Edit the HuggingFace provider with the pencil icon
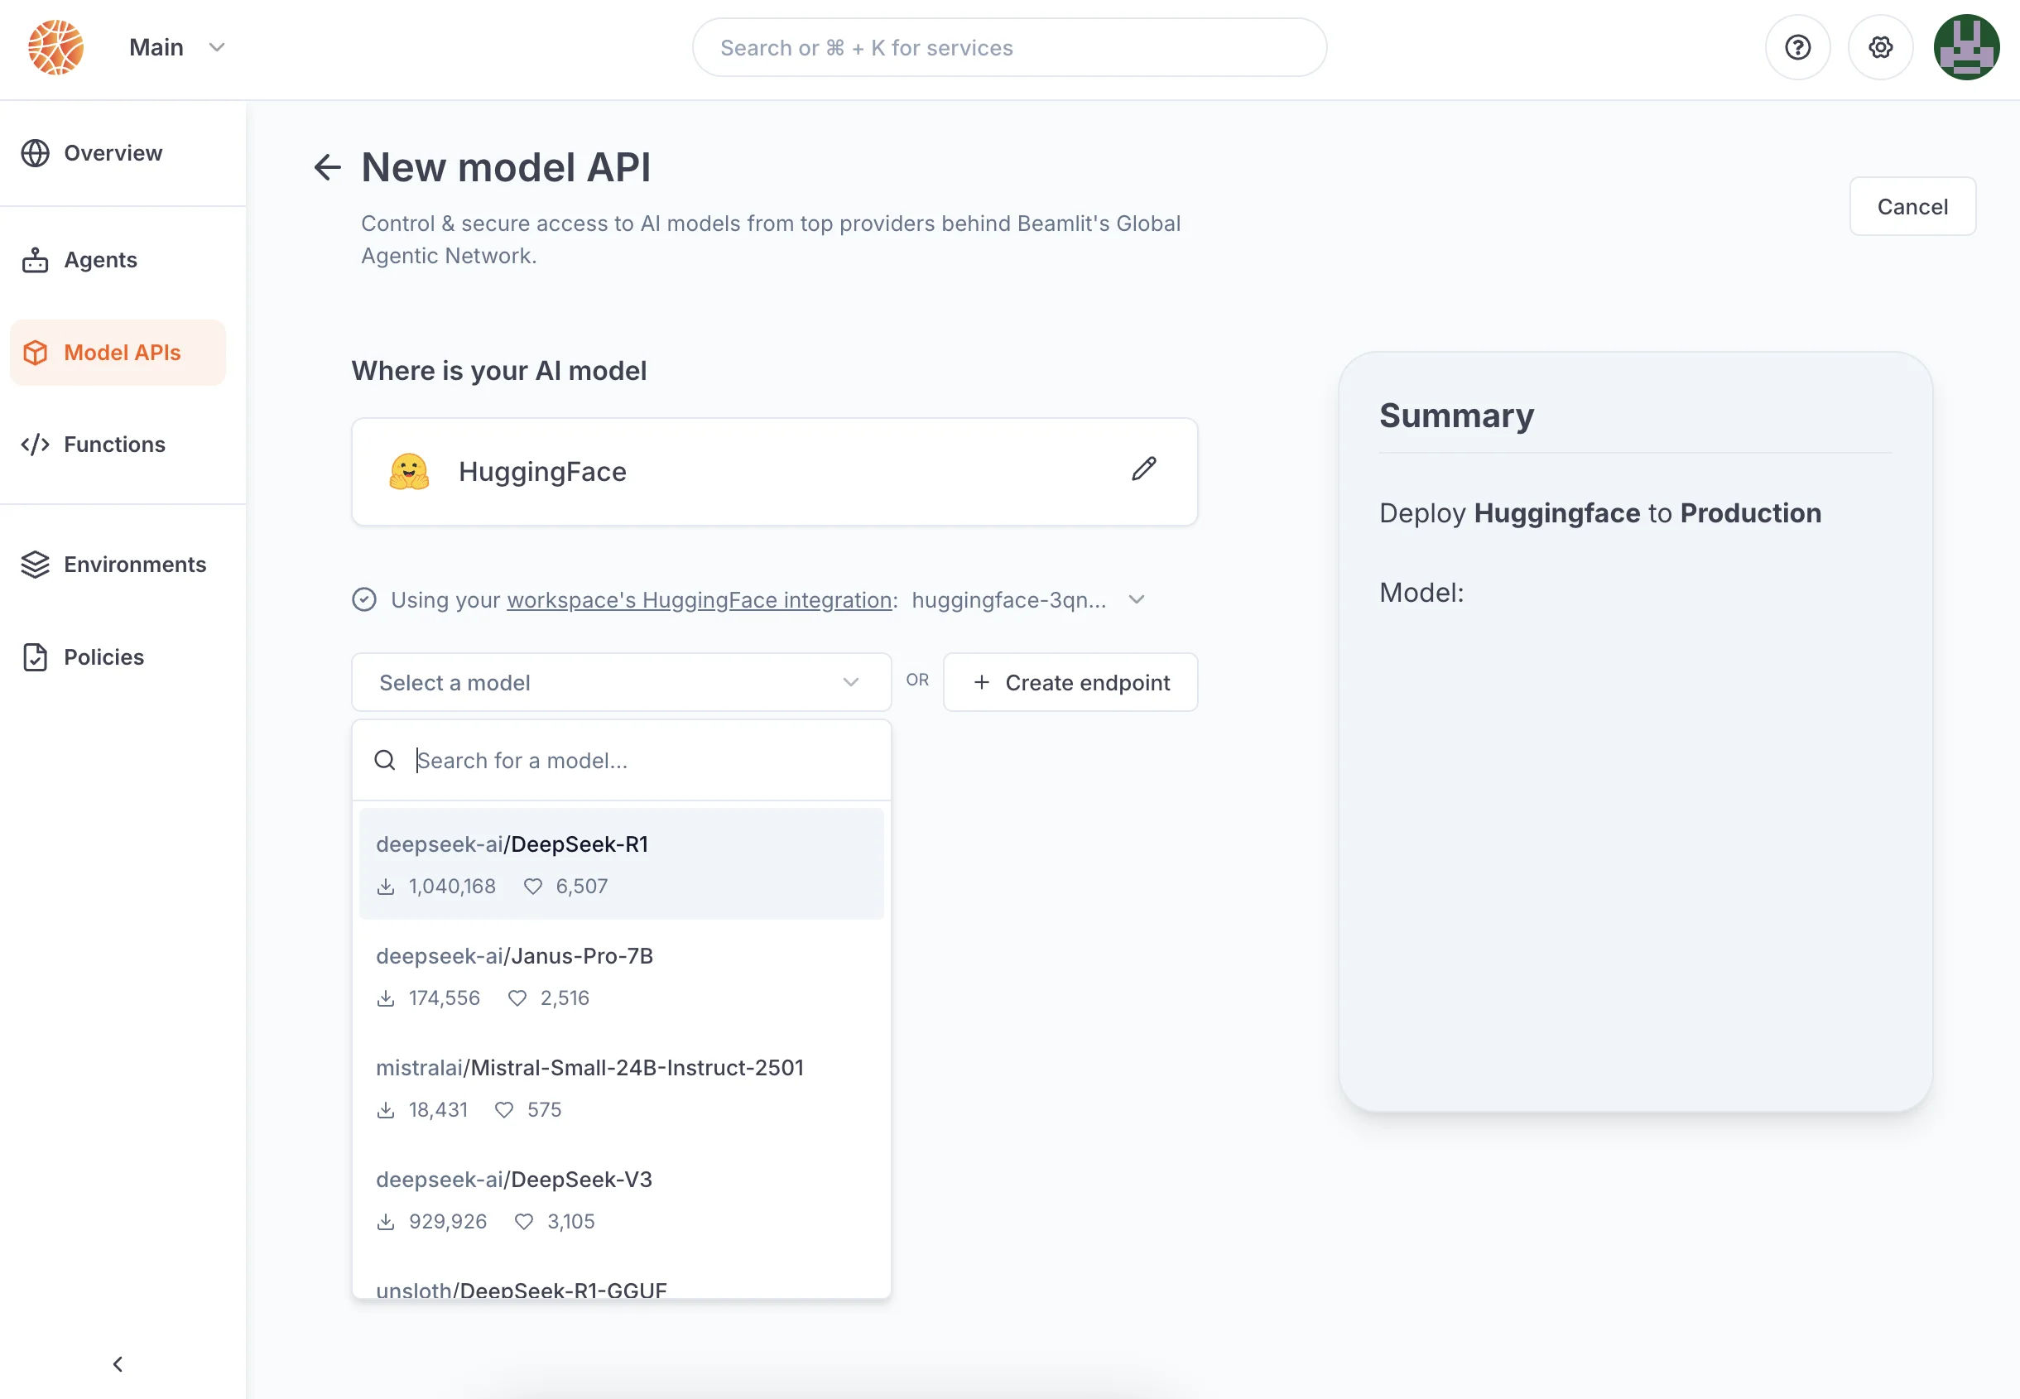The height and width of the screenshot is (1399, 2020). (1143, 470)
